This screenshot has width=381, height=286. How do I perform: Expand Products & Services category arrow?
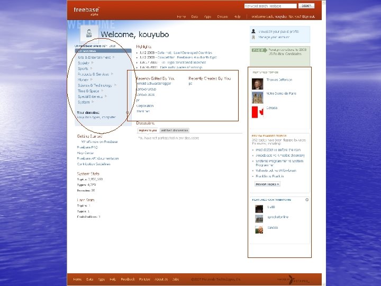coord(112,74)
